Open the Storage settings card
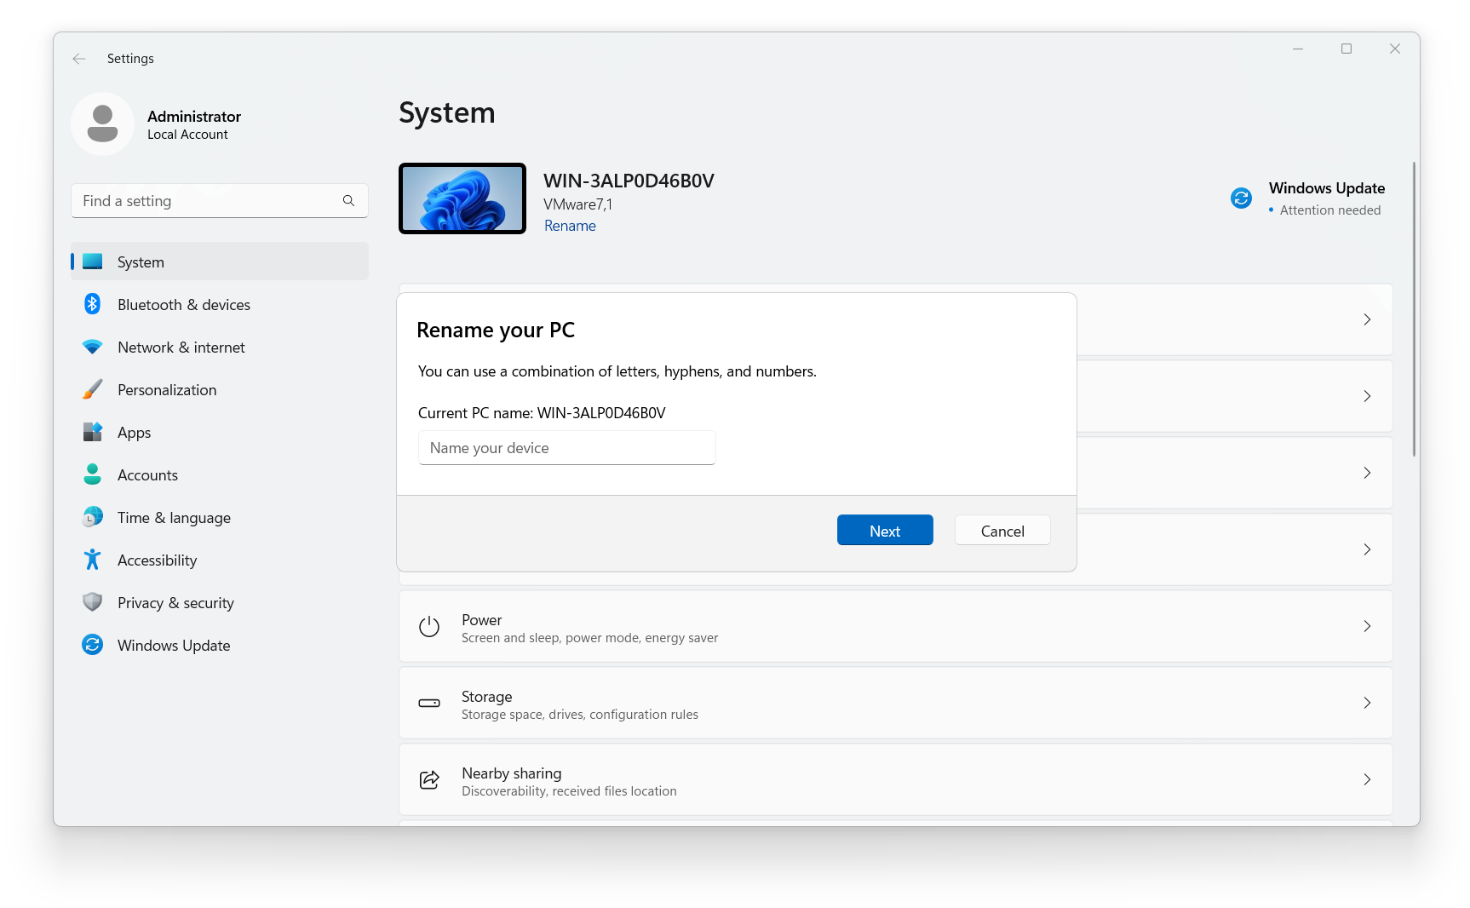Screen dimensions: 1470x908 (x=895, y=704)
